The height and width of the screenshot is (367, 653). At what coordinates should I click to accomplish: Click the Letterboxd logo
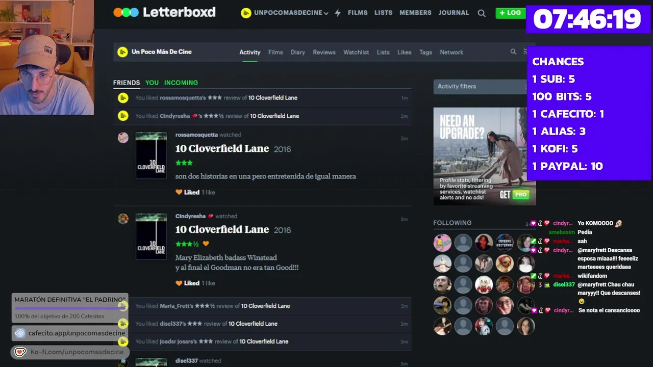164,12
